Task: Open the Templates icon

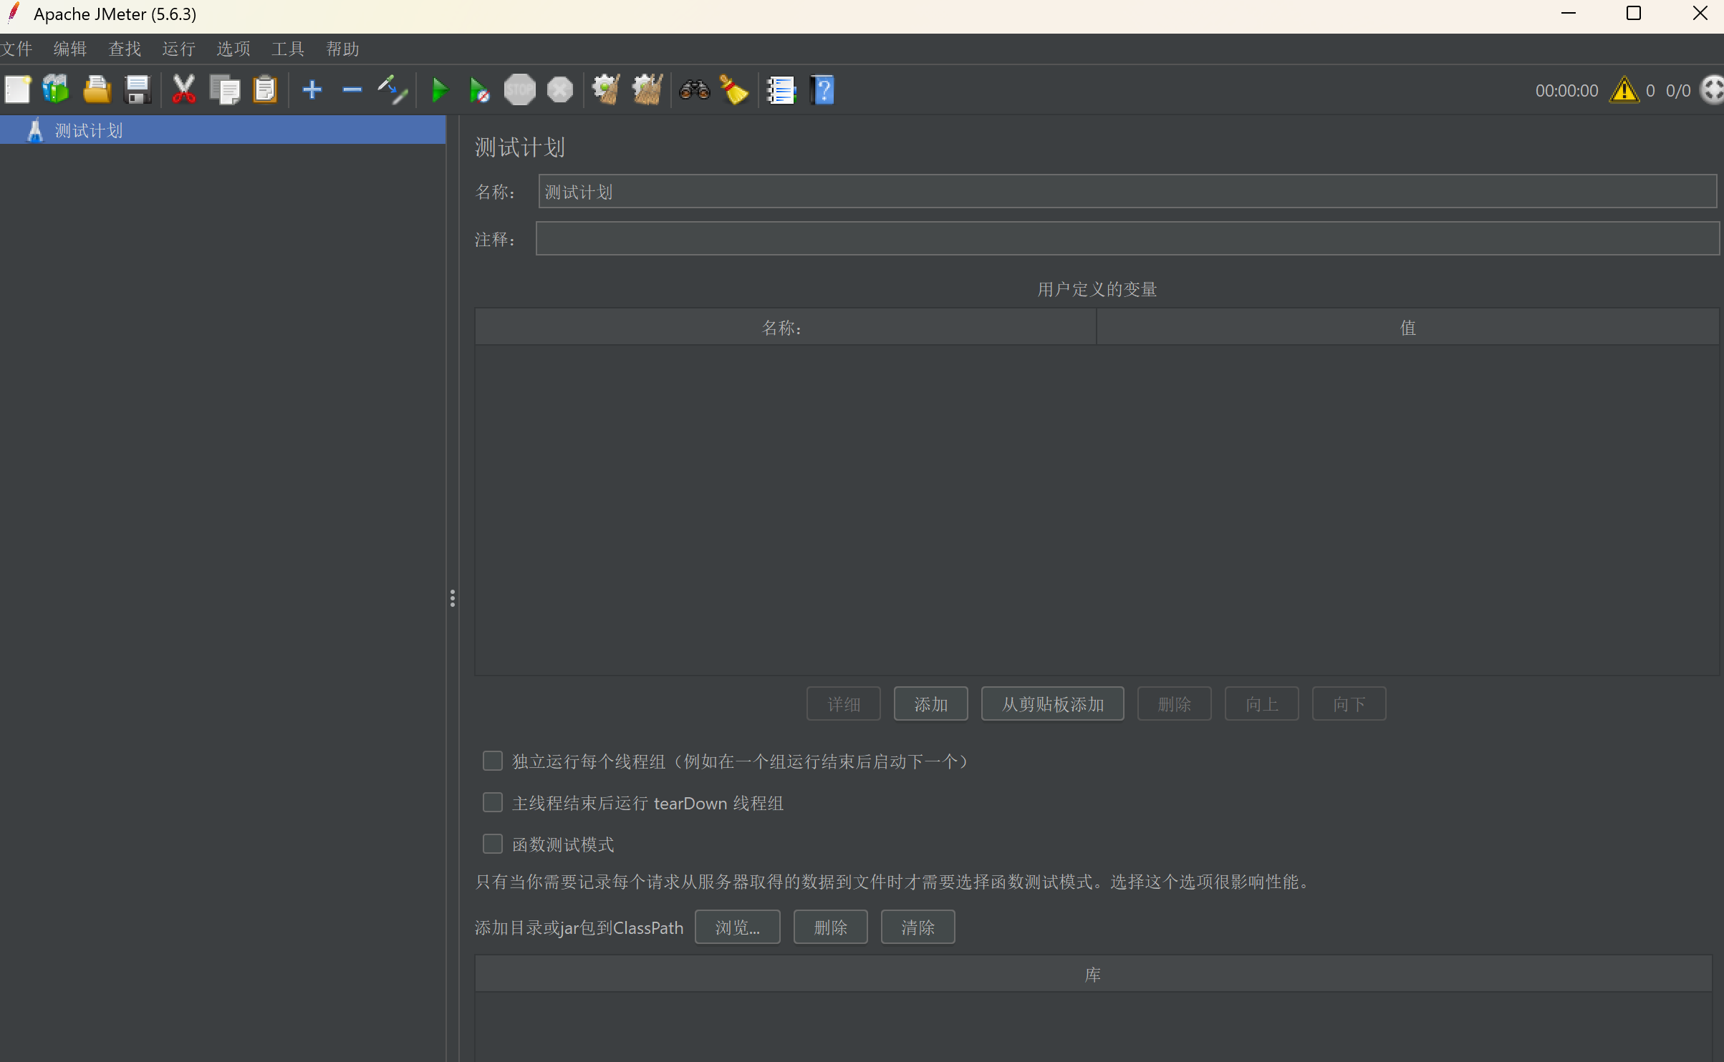Action: click(56, 90)
